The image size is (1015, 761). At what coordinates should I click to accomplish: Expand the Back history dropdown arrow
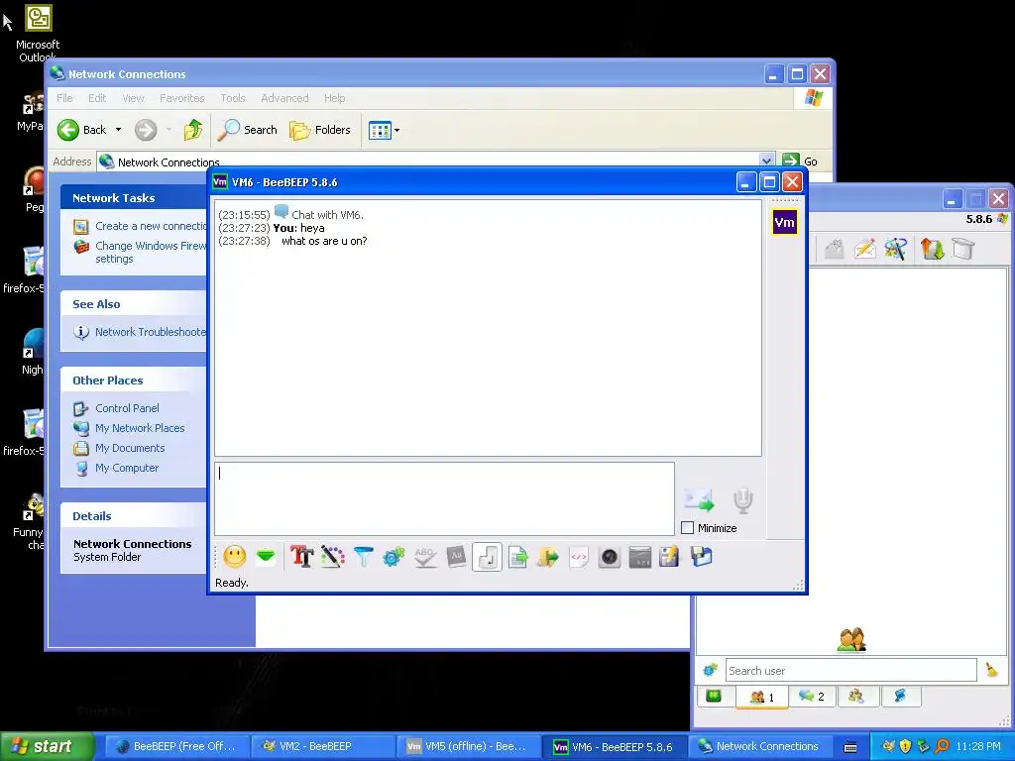[x=119, y=130]
